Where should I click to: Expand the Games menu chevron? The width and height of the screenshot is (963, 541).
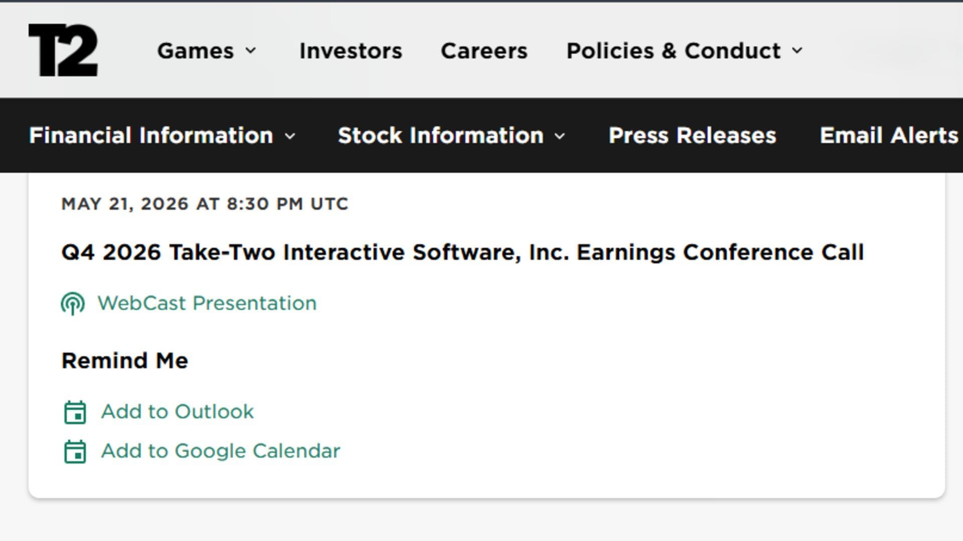[x=251, y=51]
